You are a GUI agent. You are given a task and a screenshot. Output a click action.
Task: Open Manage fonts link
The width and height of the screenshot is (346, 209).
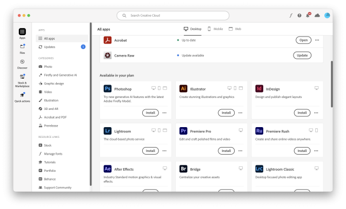tap(50, 154)
